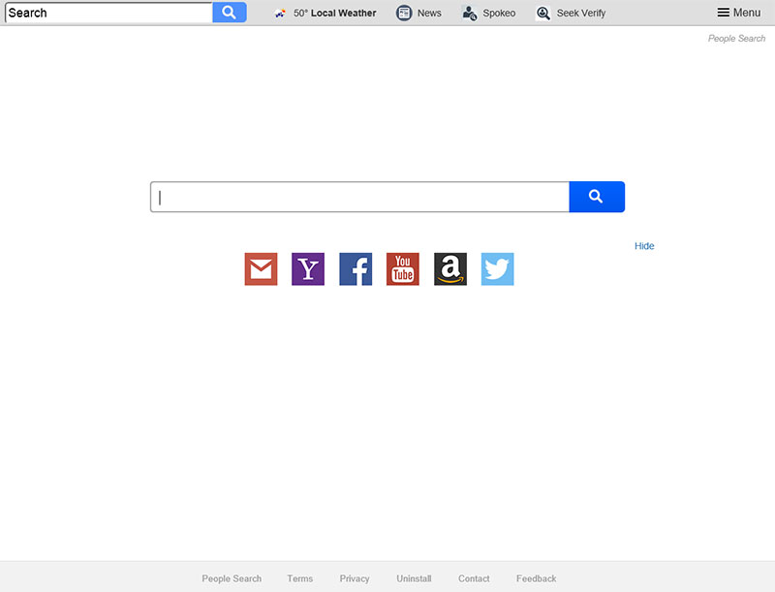Viewport: 775px width, 592px height.
Task: Click the toolbar search magnifier button
Action: (230, 13)
